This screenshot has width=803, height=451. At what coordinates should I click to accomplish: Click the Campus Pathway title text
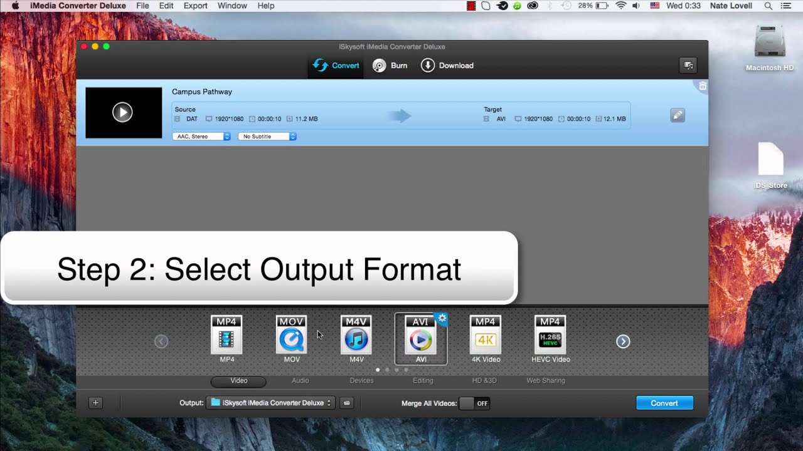coord(202,91)
